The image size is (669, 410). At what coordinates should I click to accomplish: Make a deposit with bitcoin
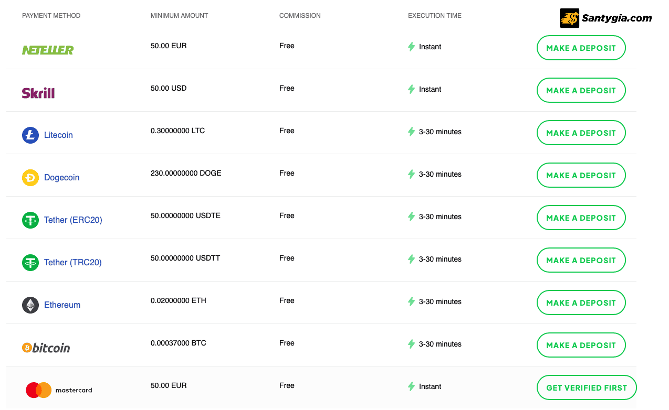[581, 345]
